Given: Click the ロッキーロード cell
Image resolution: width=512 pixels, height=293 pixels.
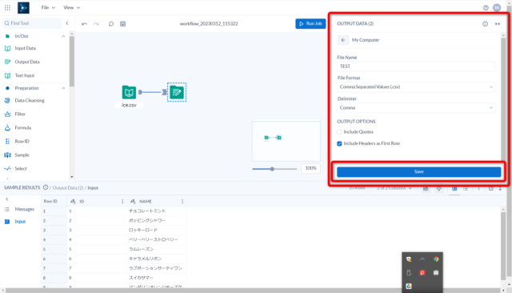Looking at the screenshot, I should point(157,230).
